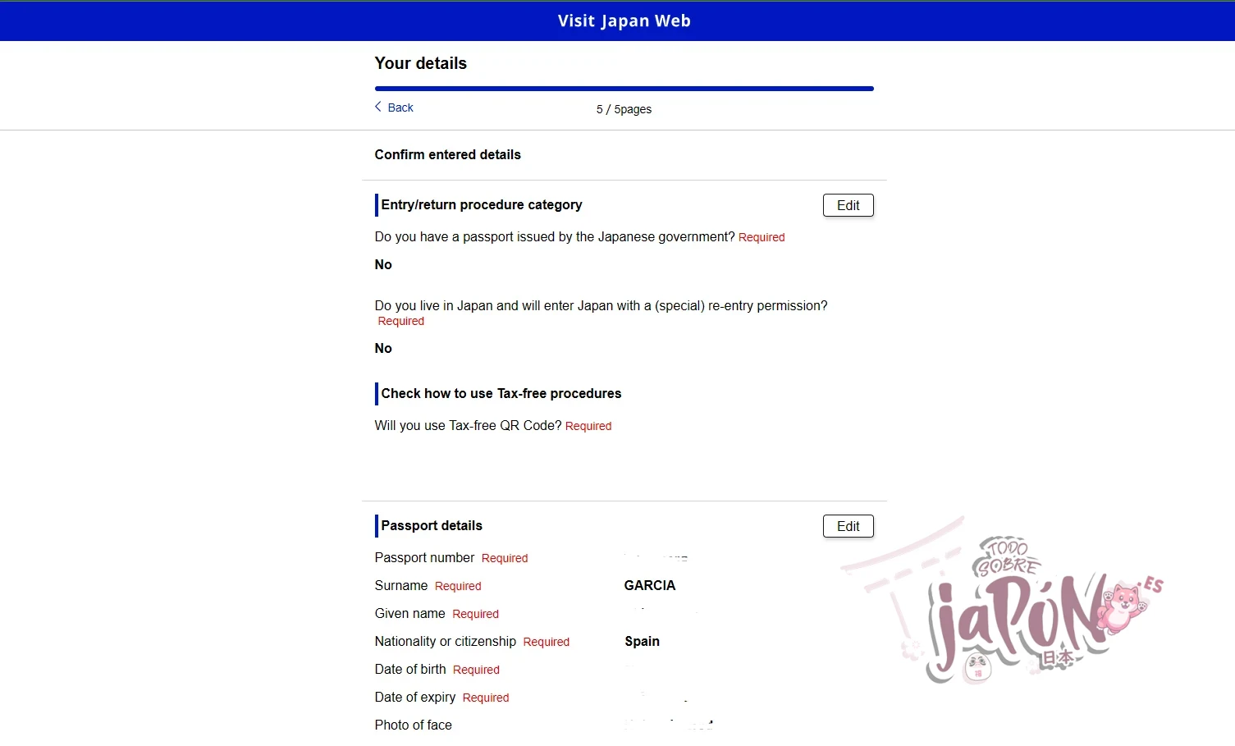Click the 'Given name' label
The width and height of the screenshot is (1235, 746).
point(409,614)
